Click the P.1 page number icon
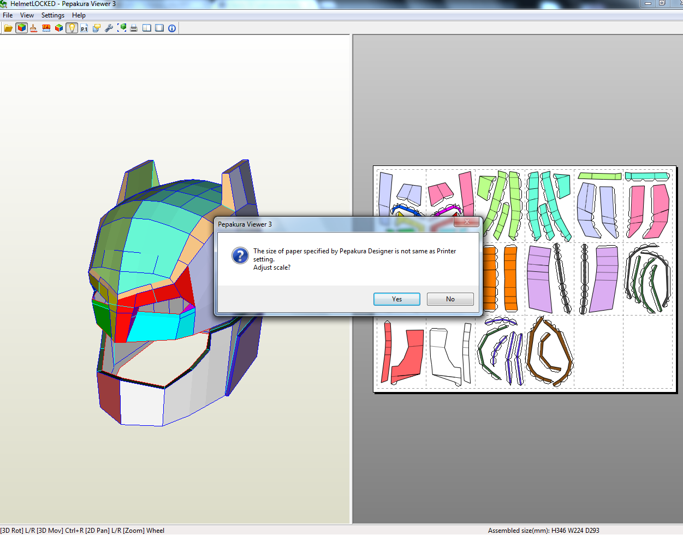Viewport: 683px width, 535px height. point(84,28)
